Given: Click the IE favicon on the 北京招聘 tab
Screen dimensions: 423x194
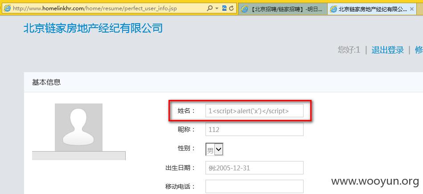Looking at the screenshot, I should pos(245,9).
